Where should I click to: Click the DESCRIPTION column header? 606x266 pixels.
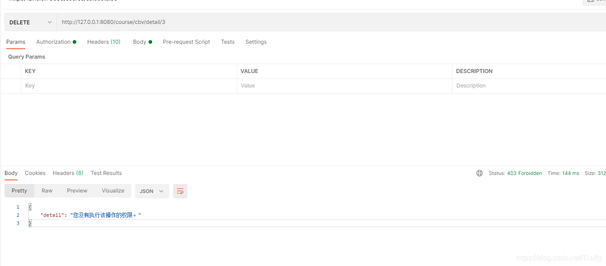point(474,71)
